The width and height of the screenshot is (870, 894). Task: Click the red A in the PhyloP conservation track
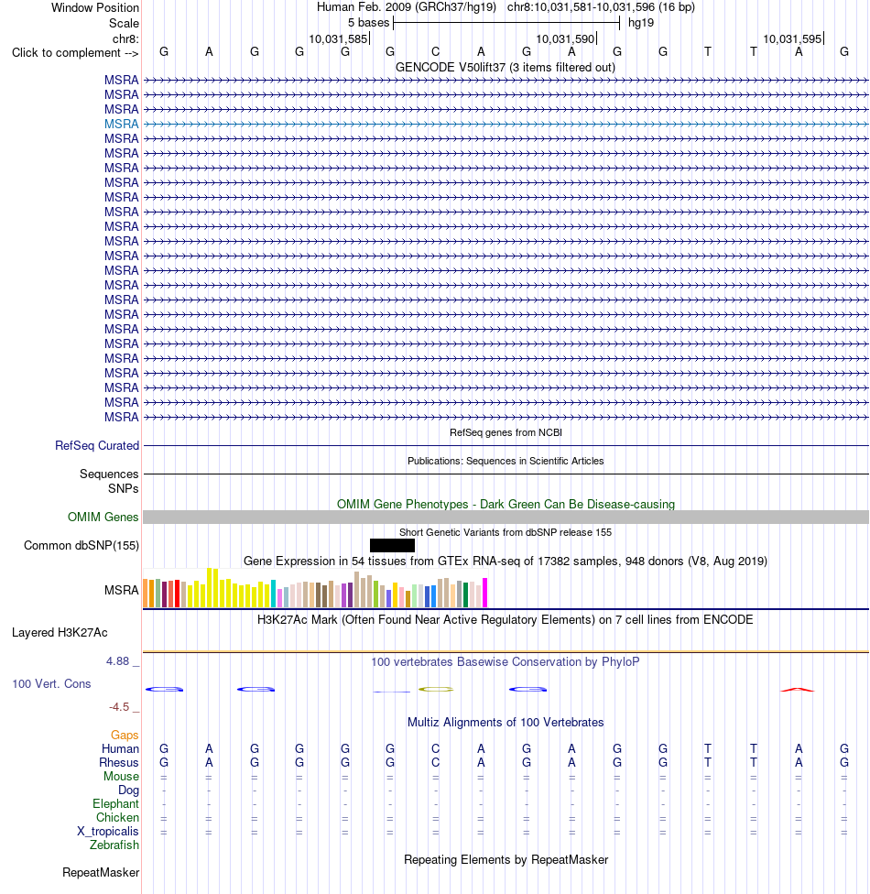click(x=798, y=690)
